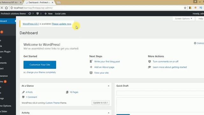Open the Help tab

(x=200, y=19)
